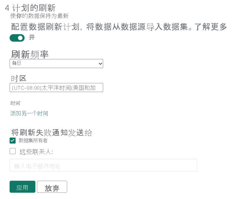Click the 使你的数据保持为最新 subtitle text
Image resolution: width=245 pixels, height=199 pixels.
(40, 16)
